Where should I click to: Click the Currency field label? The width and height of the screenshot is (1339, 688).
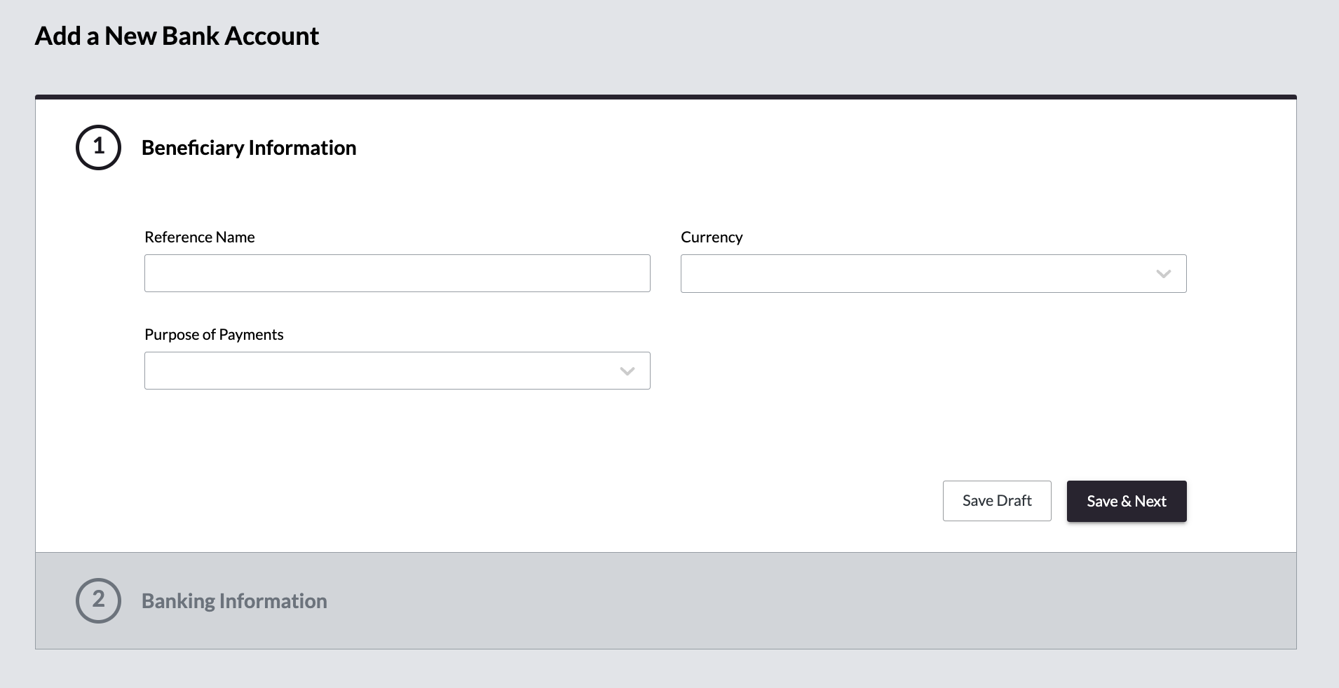point(711,238)
